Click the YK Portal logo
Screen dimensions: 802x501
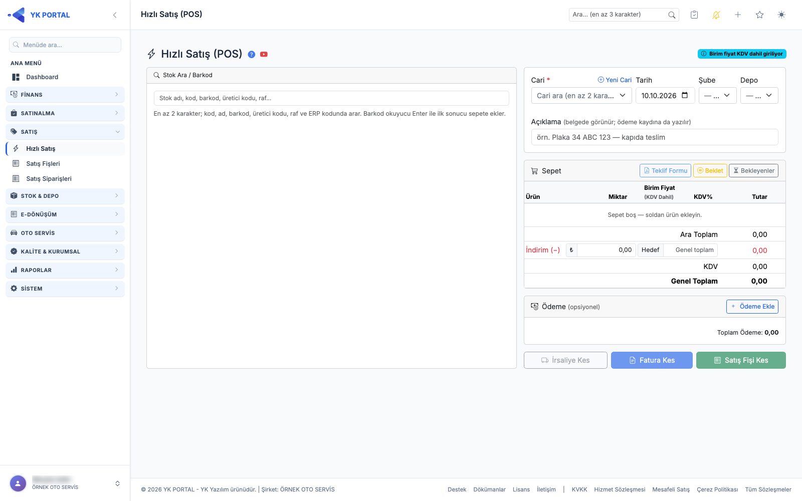[39, 15]
